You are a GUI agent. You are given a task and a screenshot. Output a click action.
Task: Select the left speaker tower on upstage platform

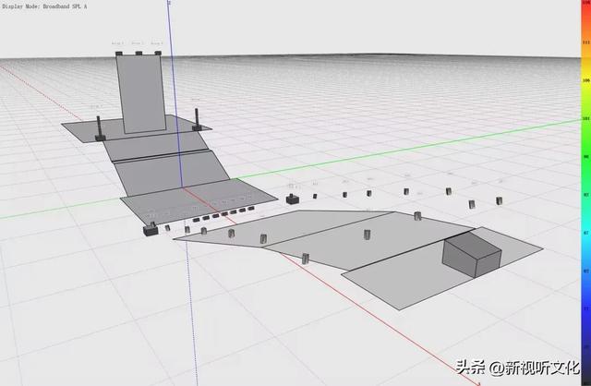100,129
